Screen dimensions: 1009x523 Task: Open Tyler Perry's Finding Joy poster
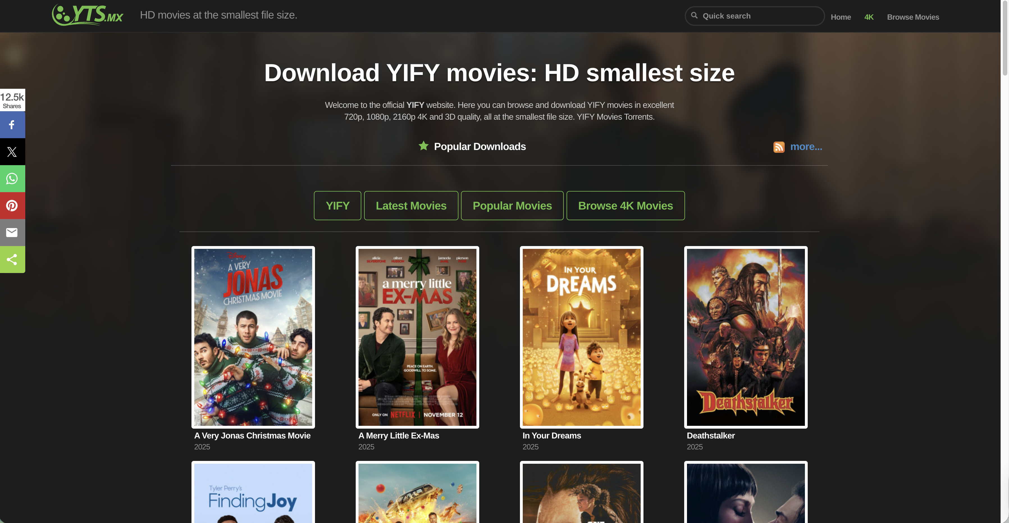[x=253, y=492]
